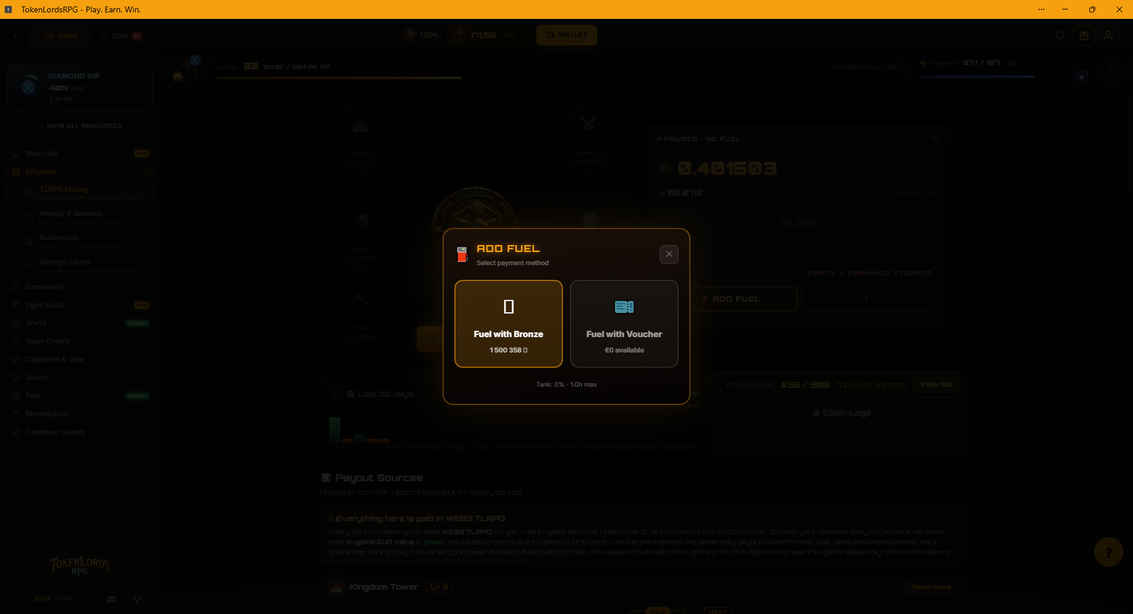Open the View list button next to rank
The image size is (1133, 614).
(x=935, y=385)
